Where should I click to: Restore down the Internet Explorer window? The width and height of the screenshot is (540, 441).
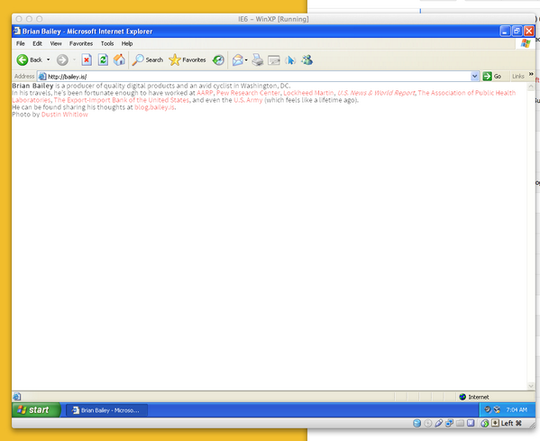(517, 31)
